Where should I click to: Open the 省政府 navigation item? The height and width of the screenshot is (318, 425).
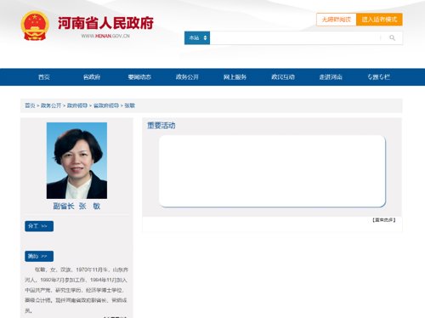click(x=92, y=77)
